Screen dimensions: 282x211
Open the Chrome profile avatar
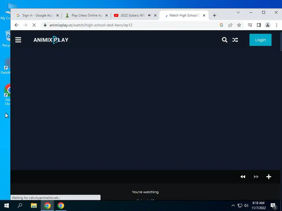click(268, 25)
